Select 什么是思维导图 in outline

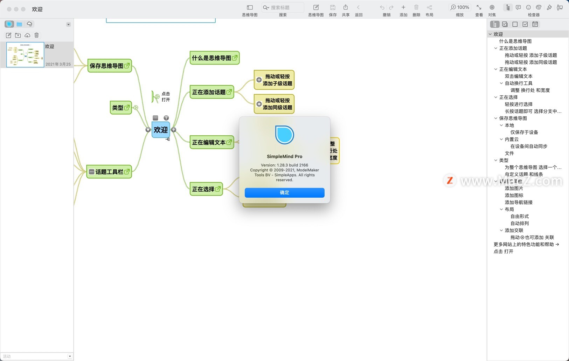coord(515,41)
